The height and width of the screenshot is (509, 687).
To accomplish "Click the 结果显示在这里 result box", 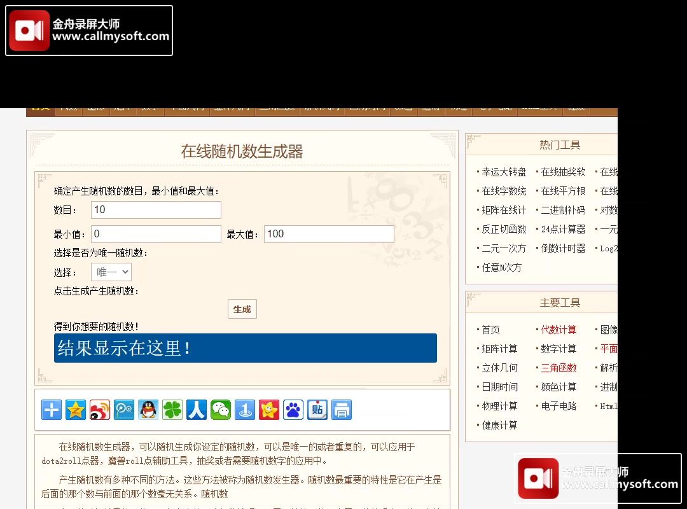I will point(246,348).
